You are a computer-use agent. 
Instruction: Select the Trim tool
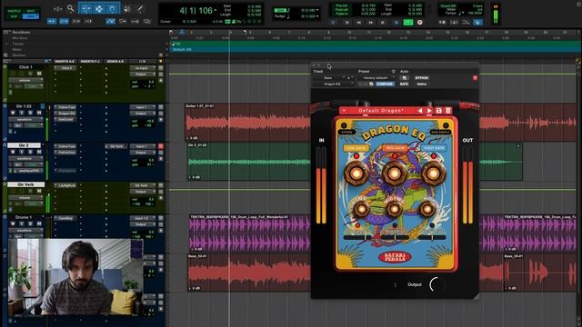pyautogui.click(x=85, y=8)
